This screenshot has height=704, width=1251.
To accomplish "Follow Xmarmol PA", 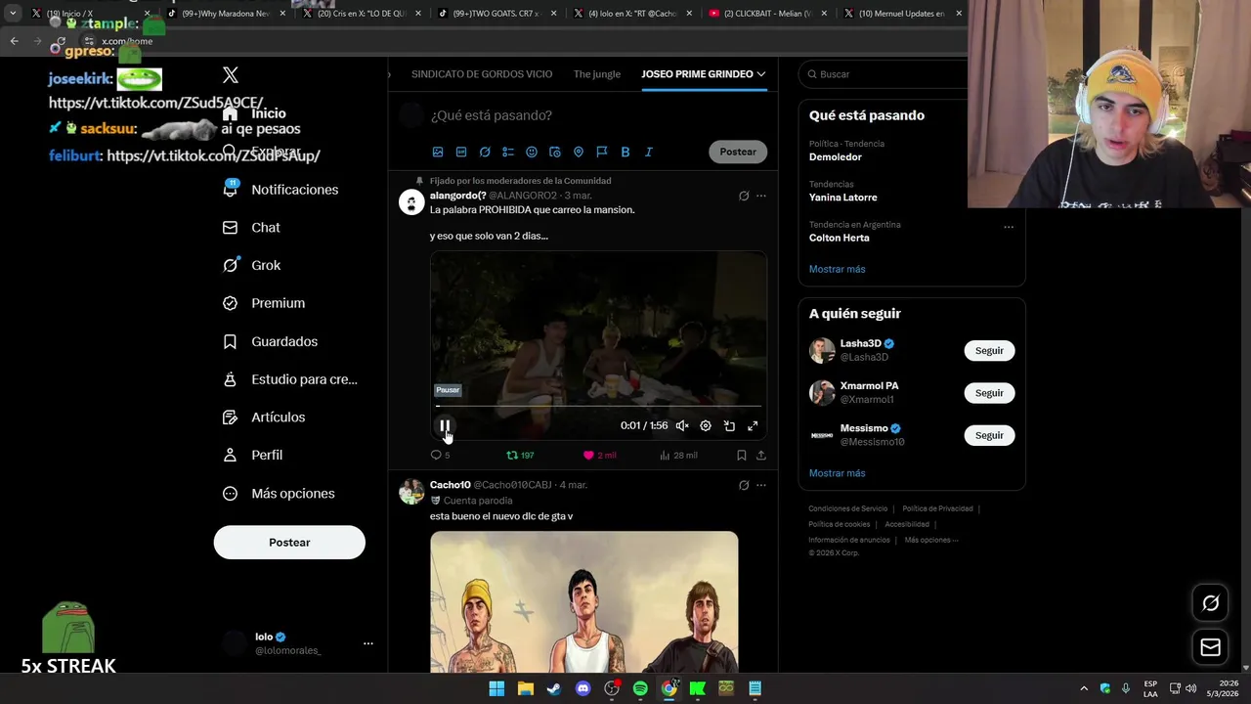I will 989,393.
